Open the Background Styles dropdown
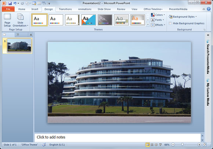Viewport: 213px width, 149px height. point(183,17)
